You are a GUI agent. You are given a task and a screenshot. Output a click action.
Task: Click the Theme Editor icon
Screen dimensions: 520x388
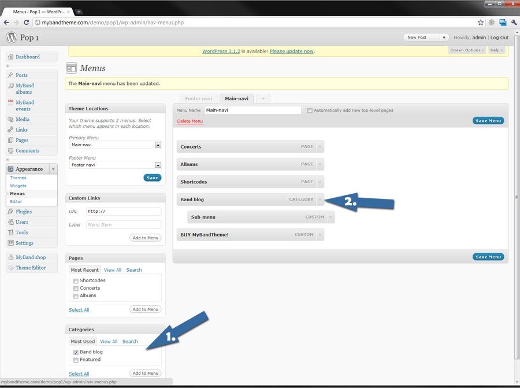point(10,268)
